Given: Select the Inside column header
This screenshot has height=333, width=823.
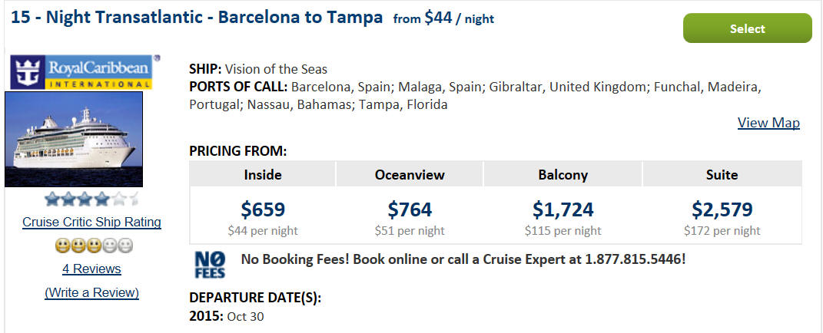Looking at the screenshot, I should [263, 175].
